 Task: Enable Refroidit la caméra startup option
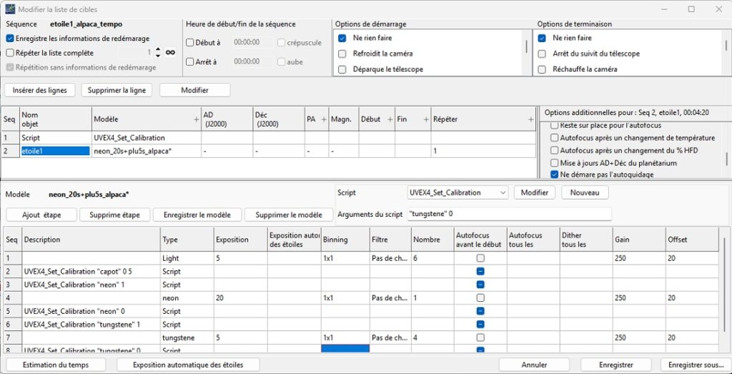click(x=342, y=54)
